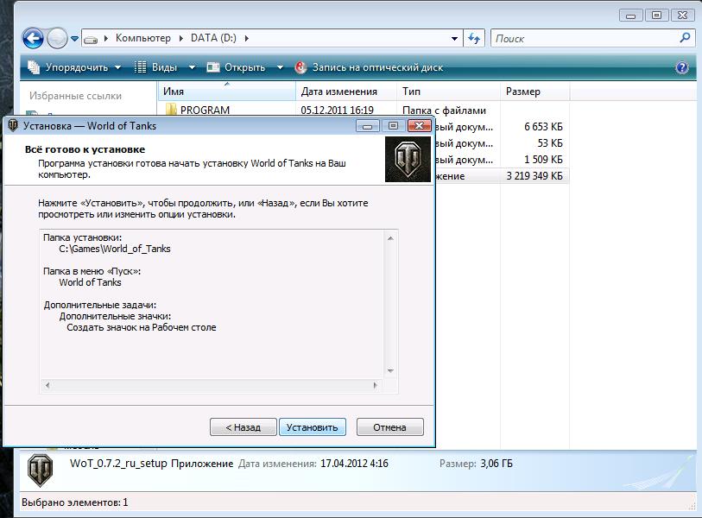Click the 3,06 ГБ size value

[x=496, y=464]
